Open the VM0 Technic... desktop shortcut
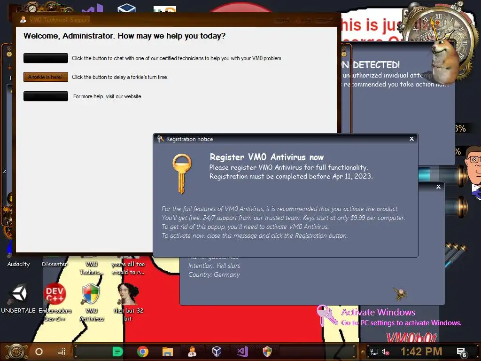 [92, 267]
